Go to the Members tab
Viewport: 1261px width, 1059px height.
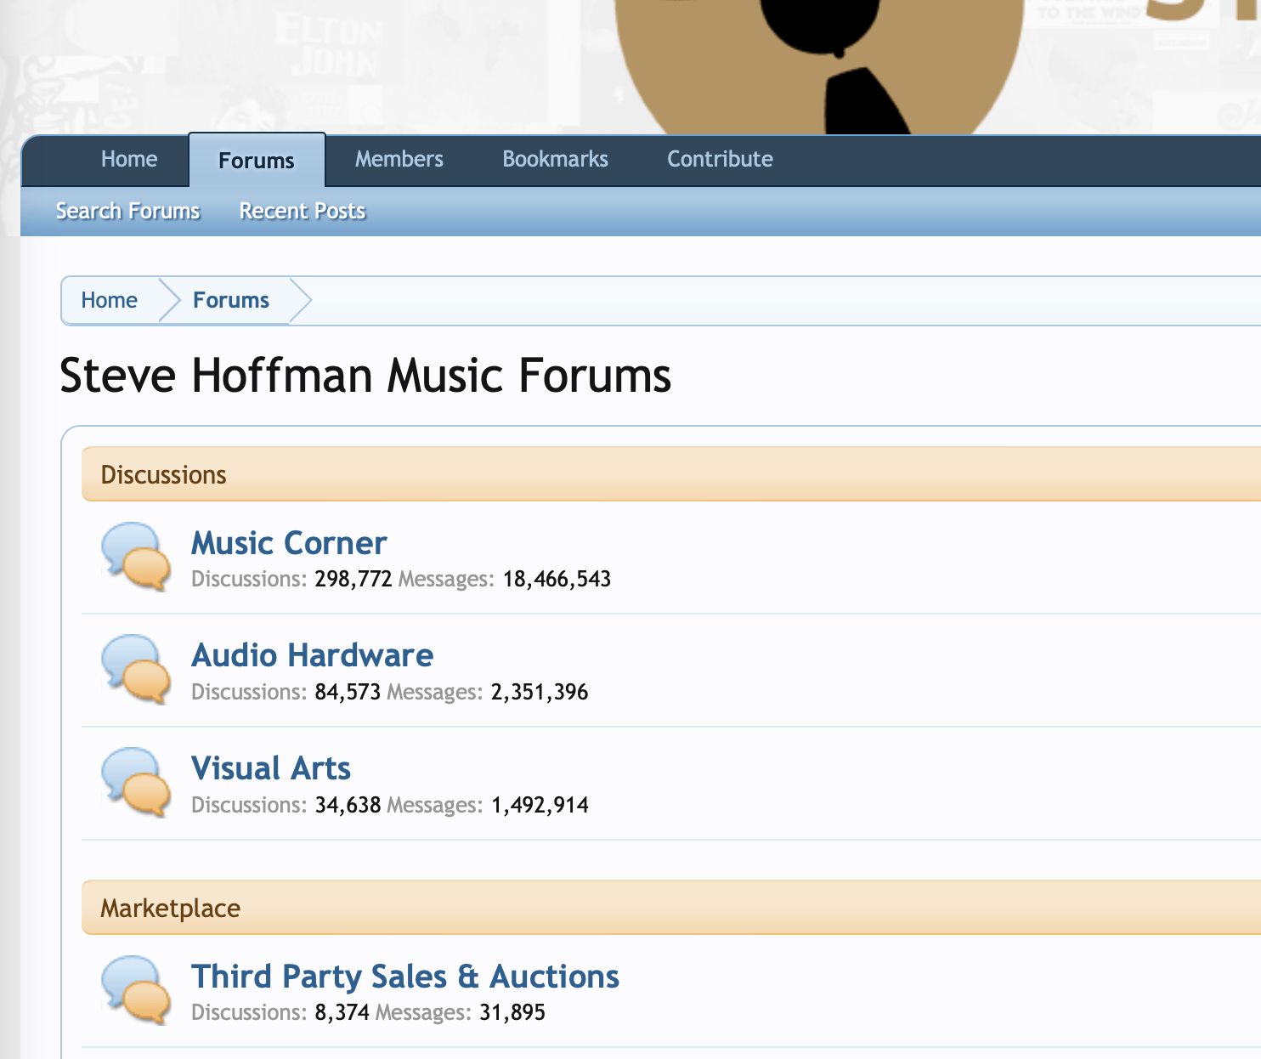coord(399,159)
